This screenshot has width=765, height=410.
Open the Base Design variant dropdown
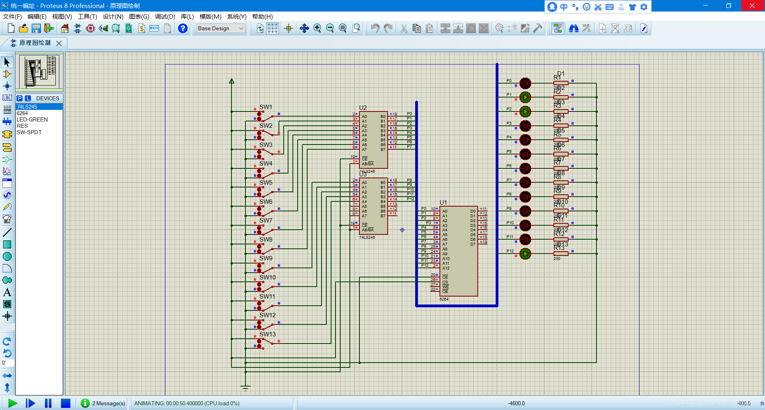pos(221,28)
